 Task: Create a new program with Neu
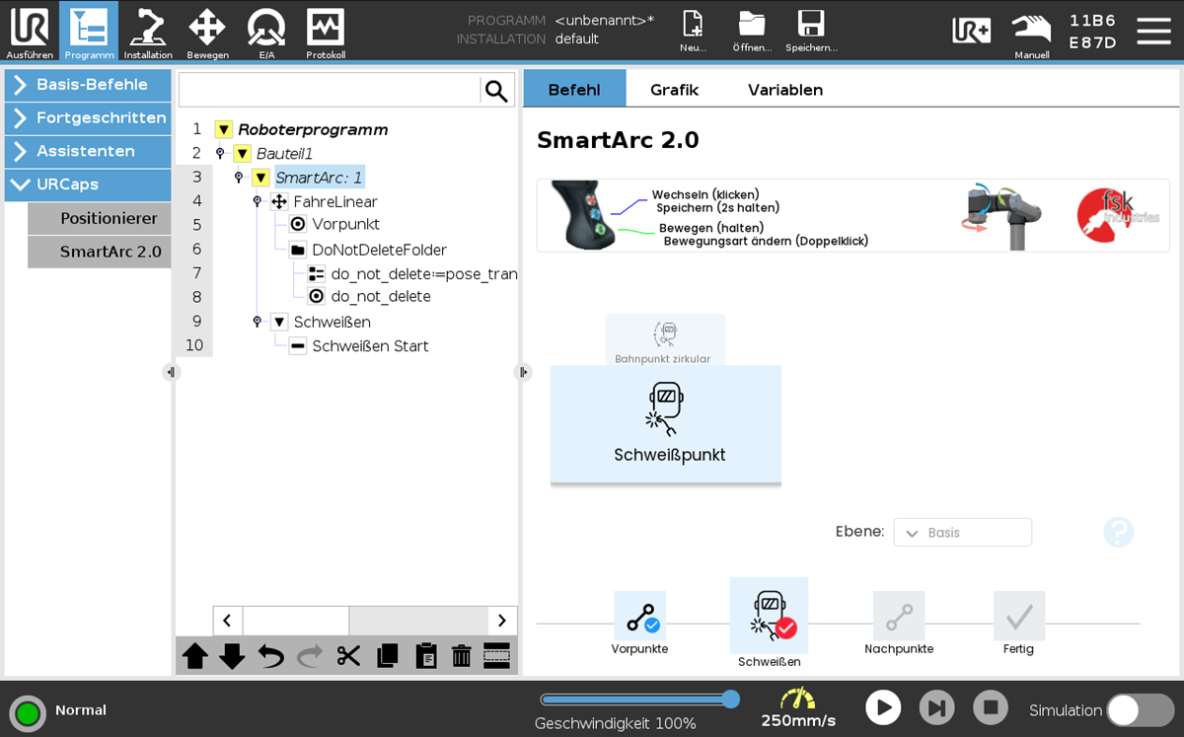694,31
